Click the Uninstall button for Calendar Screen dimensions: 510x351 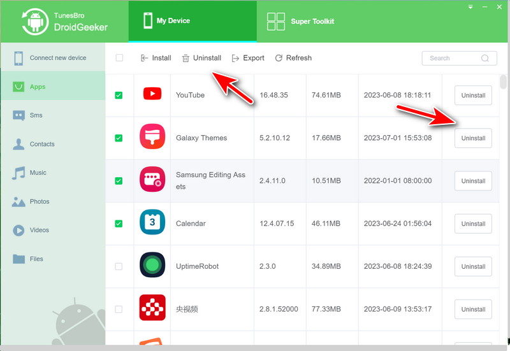[x=473, y=224]
